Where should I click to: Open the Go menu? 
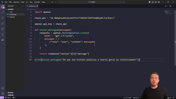[x=27, y=2]
